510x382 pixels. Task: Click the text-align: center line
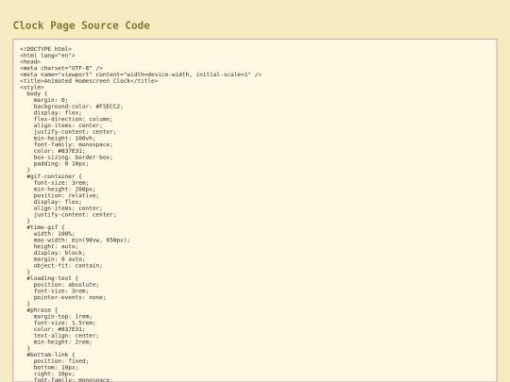(x=66, y=336)
